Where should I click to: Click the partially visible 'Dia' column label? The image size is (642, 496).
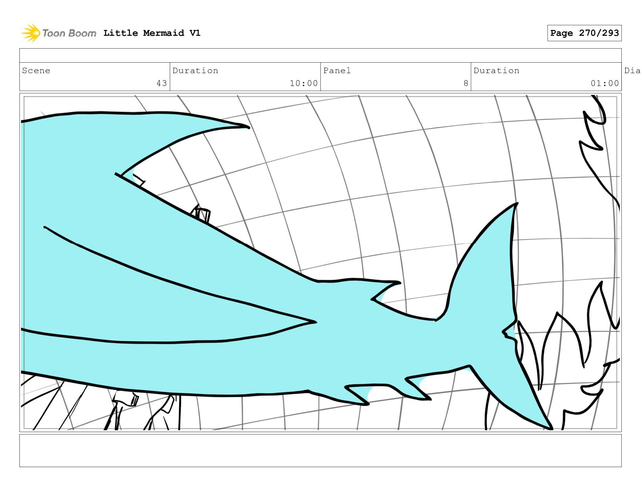point(633,70)
